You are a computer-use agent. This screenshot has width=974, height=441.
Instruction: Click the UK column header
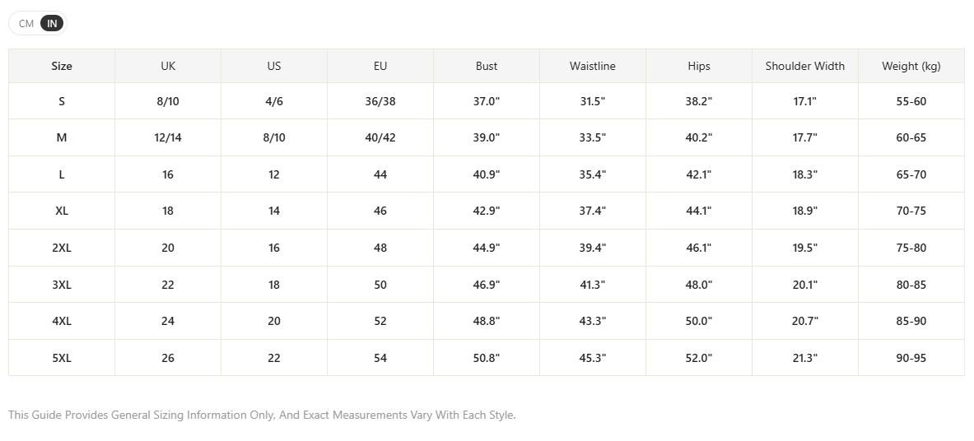[168, 66]
